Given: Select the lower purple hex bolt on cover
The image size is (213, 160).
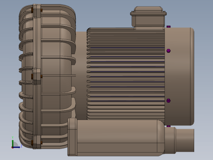Looking at the screenshot, I should pos(168,101).
